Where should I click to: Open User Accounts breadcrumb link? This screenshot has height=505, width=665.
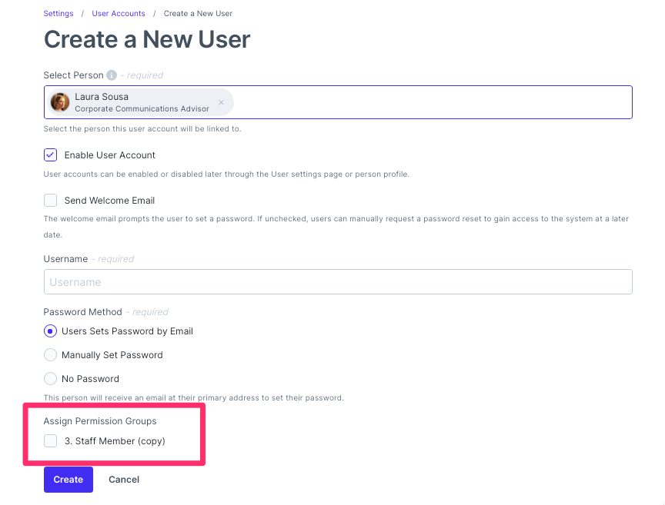(119, 13)
